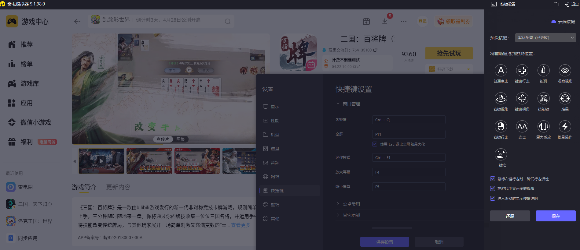
Task: Toggle 使用 Esc 退出全屏和最大化 checkbox
Action: click(375, 144)
